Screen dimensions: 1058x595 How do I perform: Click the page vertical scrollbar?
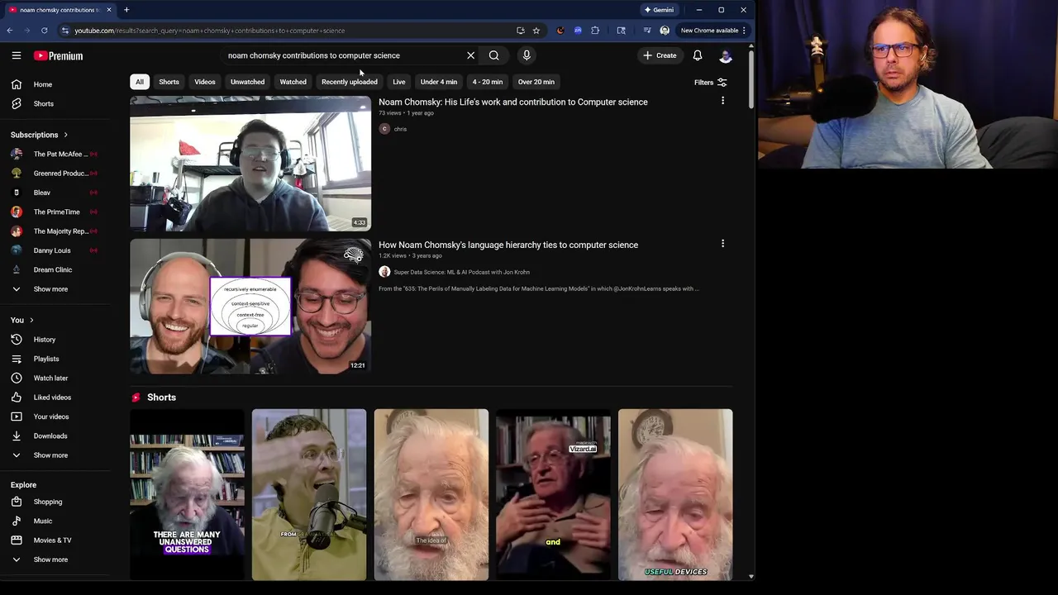pos(751,79)
